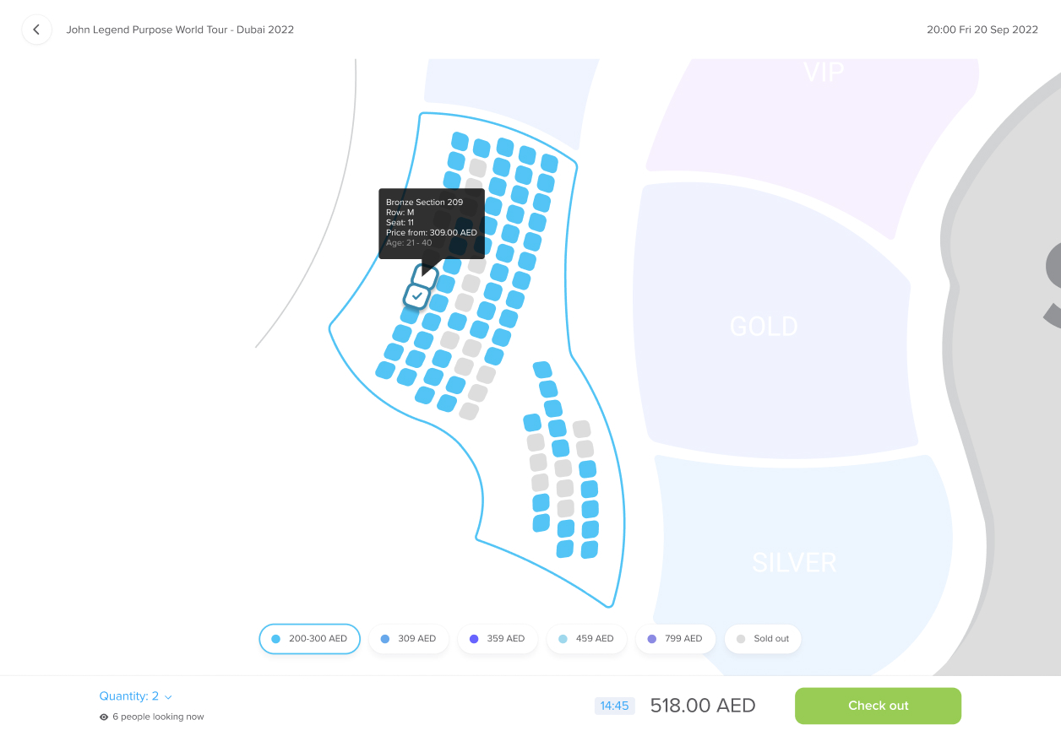The width and height of the screenshot is (1061, 736).
Task: Click the event title John Legend Purpose
Action: [x=180, y=30]
